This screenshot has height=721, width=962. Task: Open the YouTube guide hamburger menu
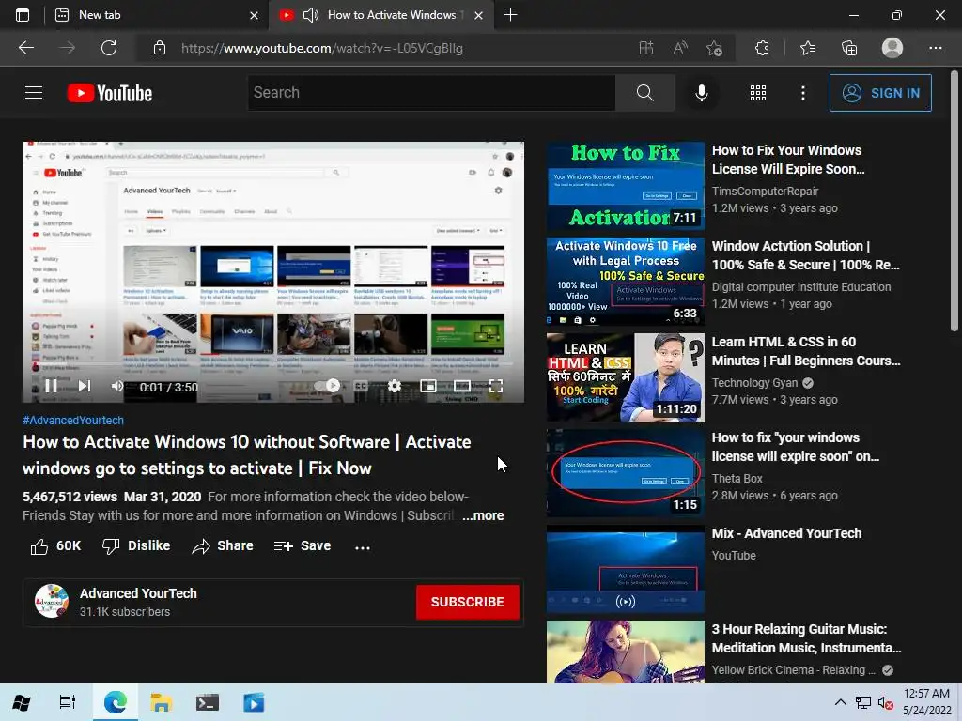[x=34, y=93]
